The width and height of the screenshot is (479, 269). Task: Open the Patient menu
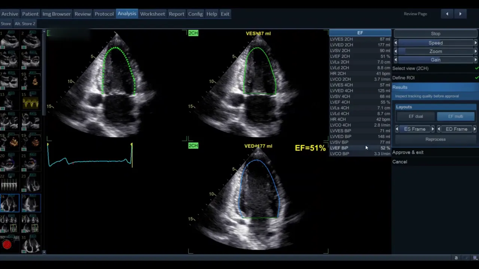[x=30, y=14]
